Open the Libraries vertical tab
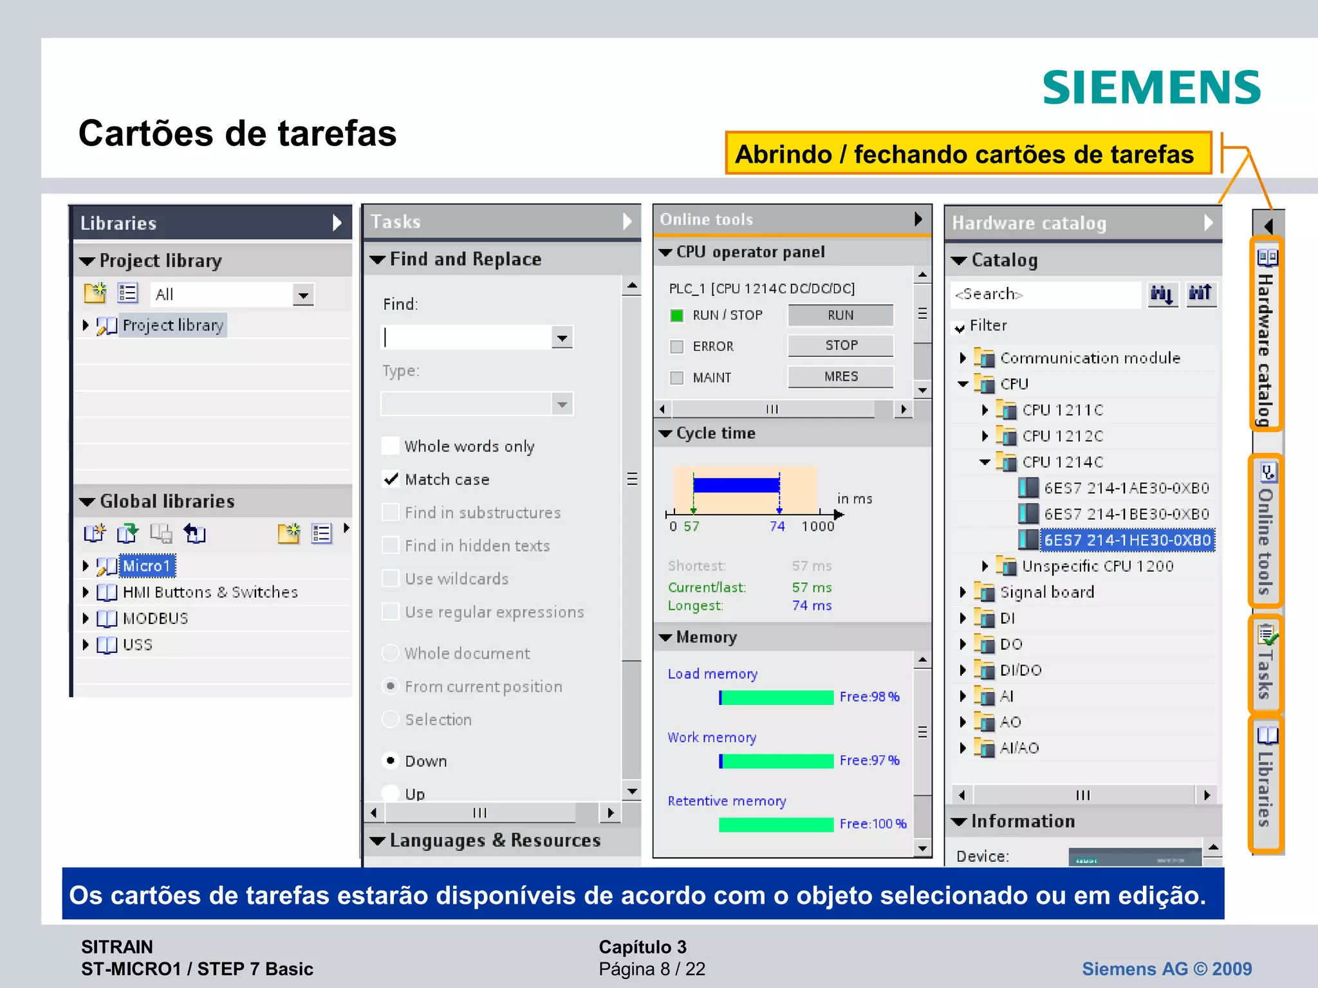This screenshot has height=988, width=1318. click(1267, 785)
